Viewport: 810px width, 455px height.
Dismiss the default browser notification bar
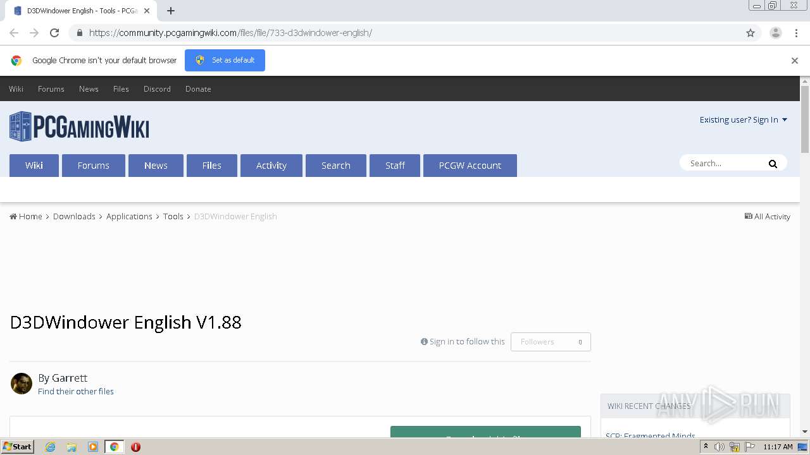point(794,61)
